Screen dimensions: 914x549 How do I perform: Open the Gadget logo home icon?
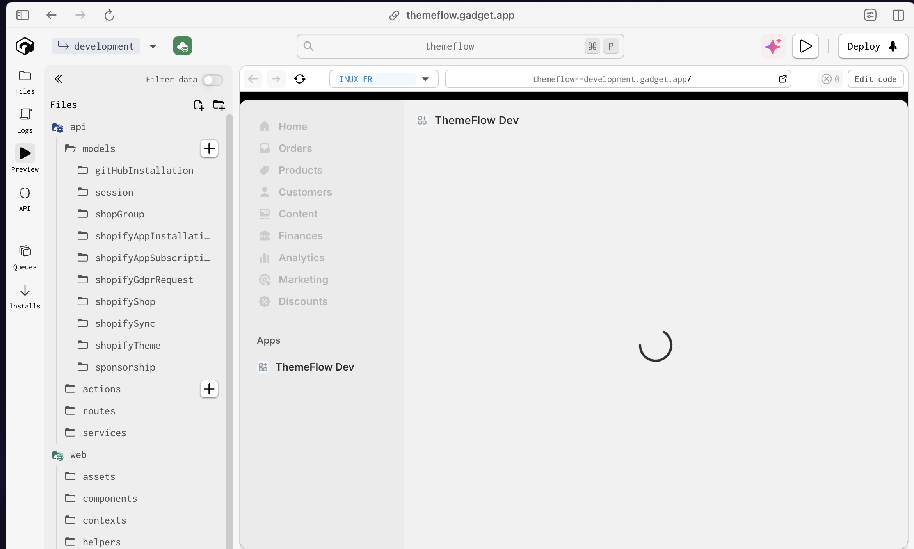pyautogui.click(x=25, y=46)
